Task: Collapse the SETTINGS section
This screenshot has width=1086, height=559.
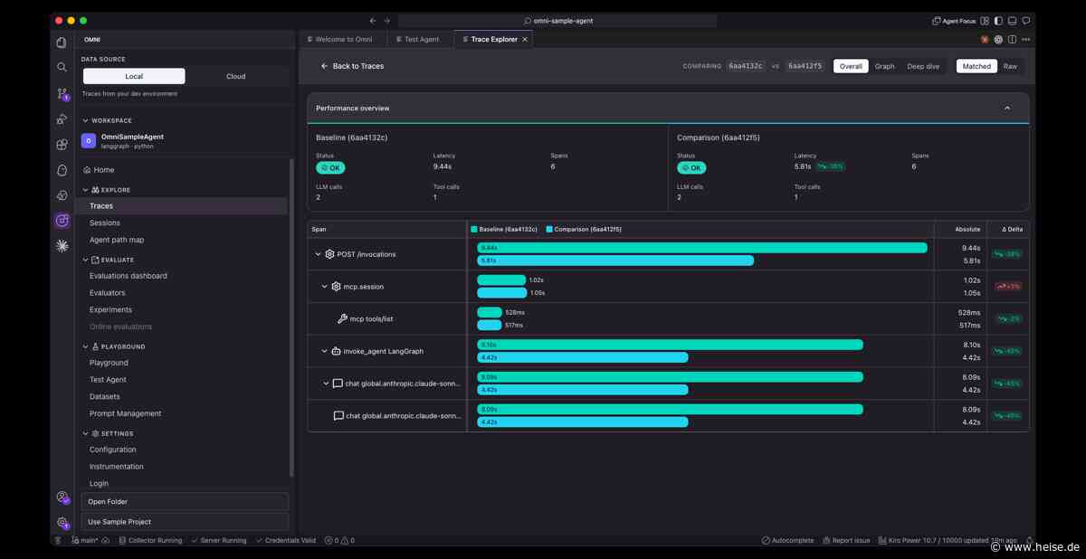Action: point(86,433)
